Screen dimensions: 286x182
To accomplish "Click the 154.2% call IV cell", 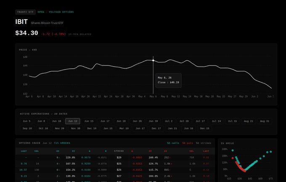I will pos(70,170).
